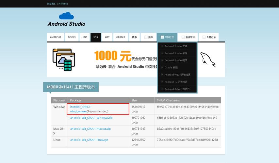Viewport: 279px width, 163px height.
Task: Expand the 系统平台 dropdown tab
Action: pyautogui.click(x=188, y=37)
